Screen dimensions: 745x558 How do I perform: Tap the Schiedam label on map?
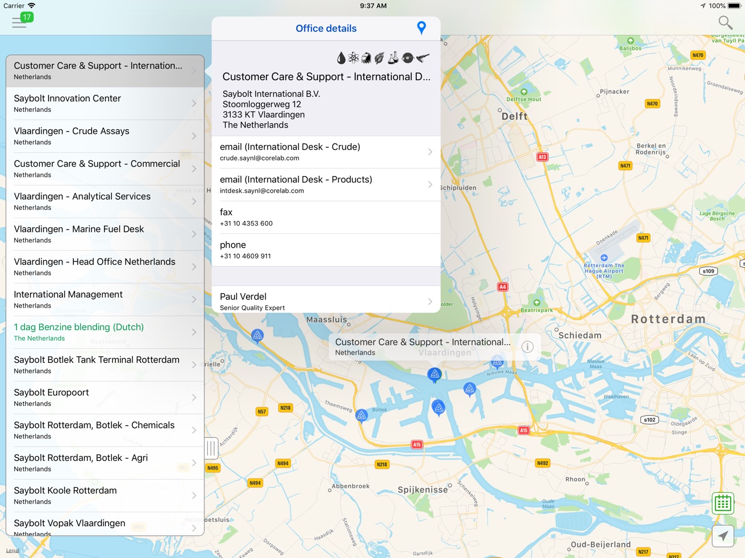580,335
